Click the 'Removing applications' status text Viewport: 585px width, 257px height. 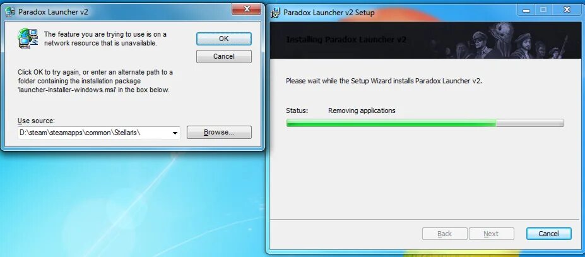pos(362,111)
